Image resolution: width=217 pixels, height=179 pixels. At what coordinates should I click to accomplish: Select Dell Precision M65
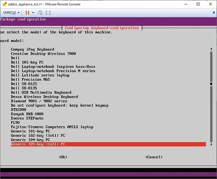click(30, 79)
